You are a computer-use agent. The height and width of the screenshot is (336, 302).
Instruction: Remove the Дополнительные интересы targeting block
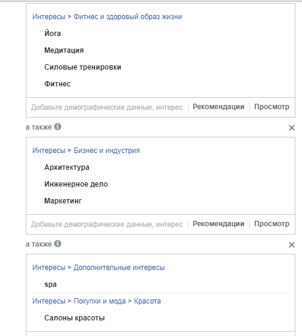click(291, 245)
